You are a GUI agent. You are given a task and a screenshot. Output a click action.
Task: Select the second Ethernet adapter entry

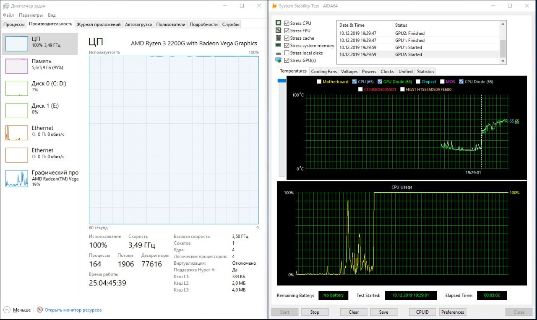pos(40,155)
